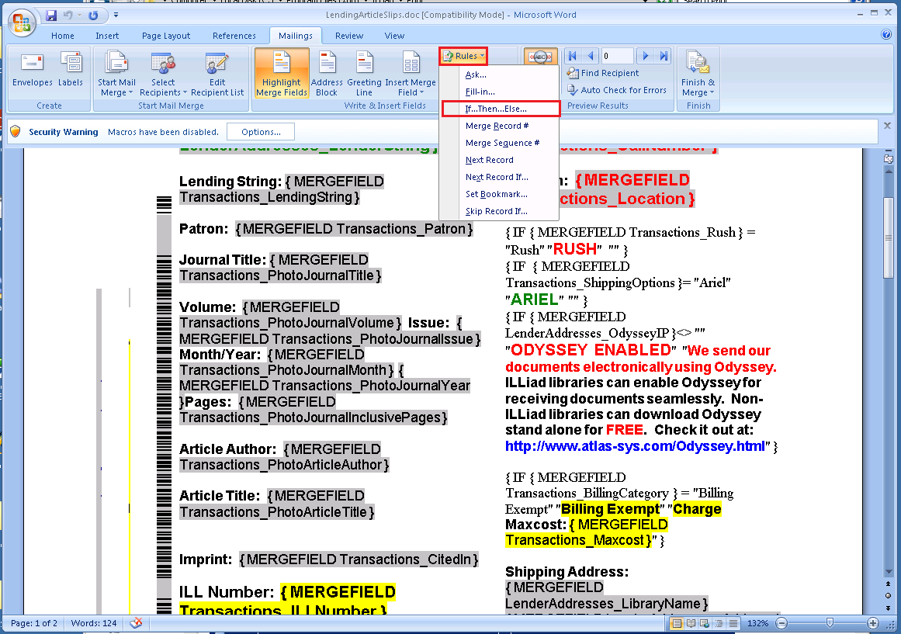Screen dimensions: 901x634
Task: Click the record number input field
Action: point(617,56)
